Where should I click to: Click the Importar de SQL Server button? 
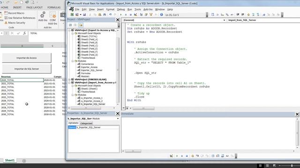tap(27, 69)
